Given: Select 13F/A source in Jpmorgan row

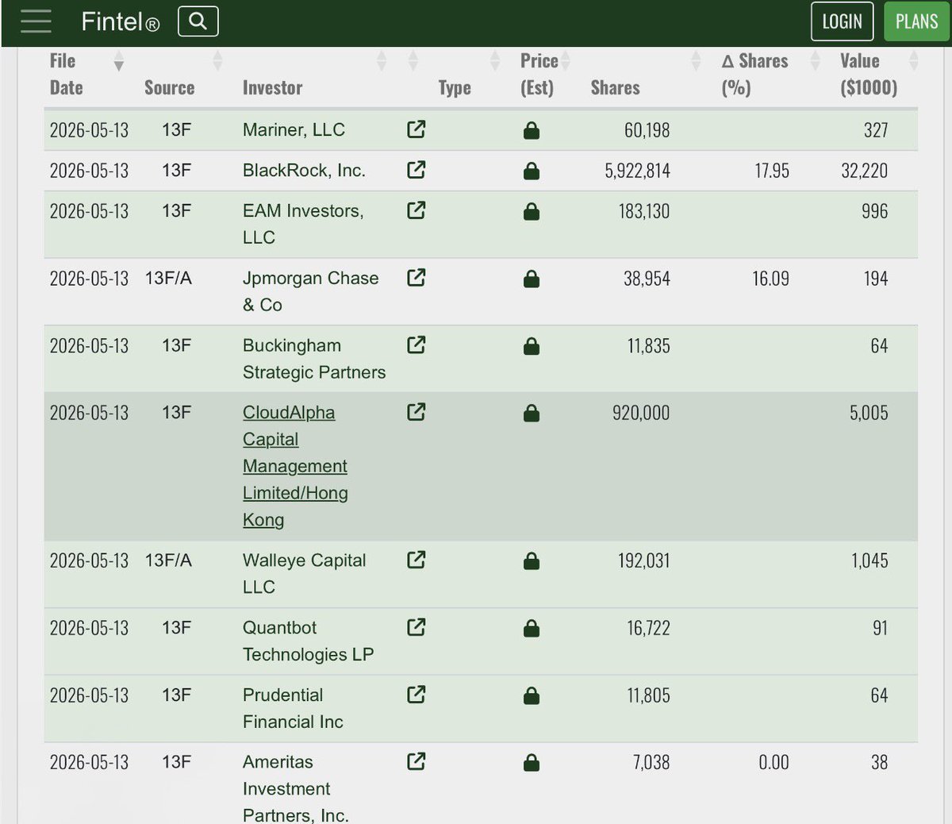Looking at the screenshot, I should (x=168, y=279).
